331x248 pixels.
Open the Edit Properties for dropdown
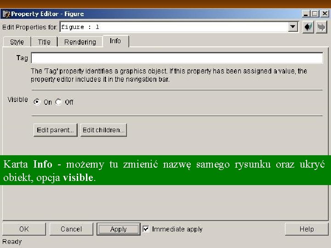point(293,27)
